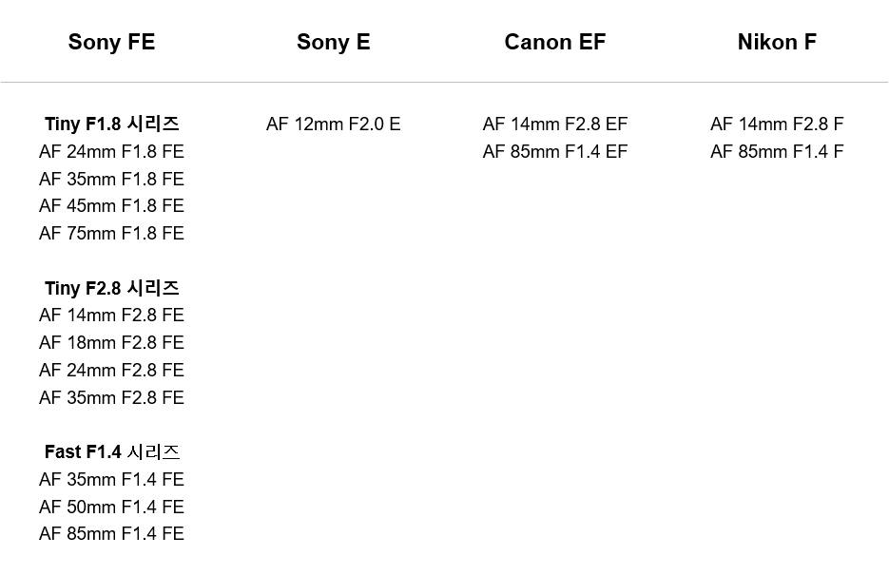Select AF 14mm F2.8 EF lens
This screenshot has width=889, height=575.
point(555,125)
